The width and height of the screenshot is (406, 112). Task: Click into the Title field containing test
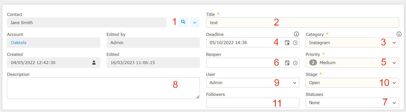pyautogui.click(x=302, y=22)
